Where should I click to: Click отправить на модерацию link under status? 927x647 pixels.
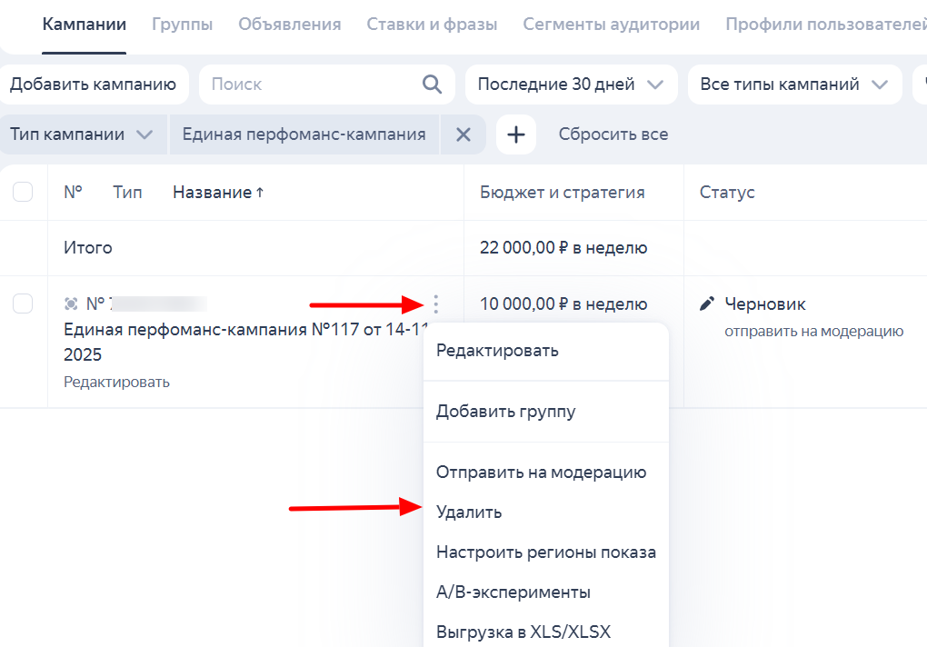pyautogui.click(x=813, y=332)
